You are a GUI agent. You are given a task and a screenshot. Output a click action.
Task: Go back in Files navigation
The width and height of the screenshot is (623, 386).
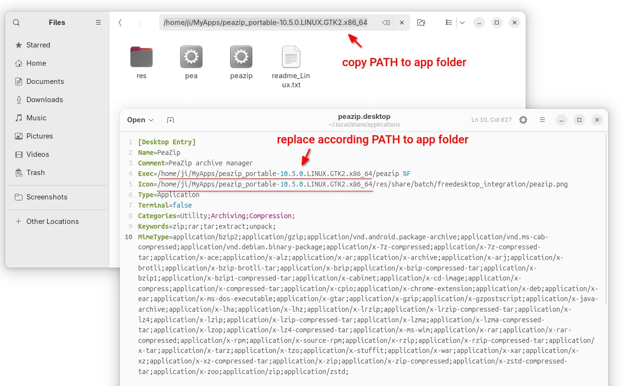[x=120, y=23]
